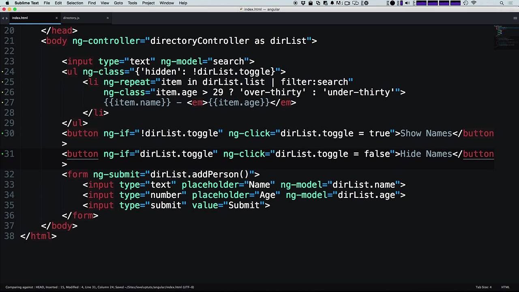This screenshot has width=519, height=292.
Task: Open the tab list dropdown at right
Action: [x=515, y=18]
